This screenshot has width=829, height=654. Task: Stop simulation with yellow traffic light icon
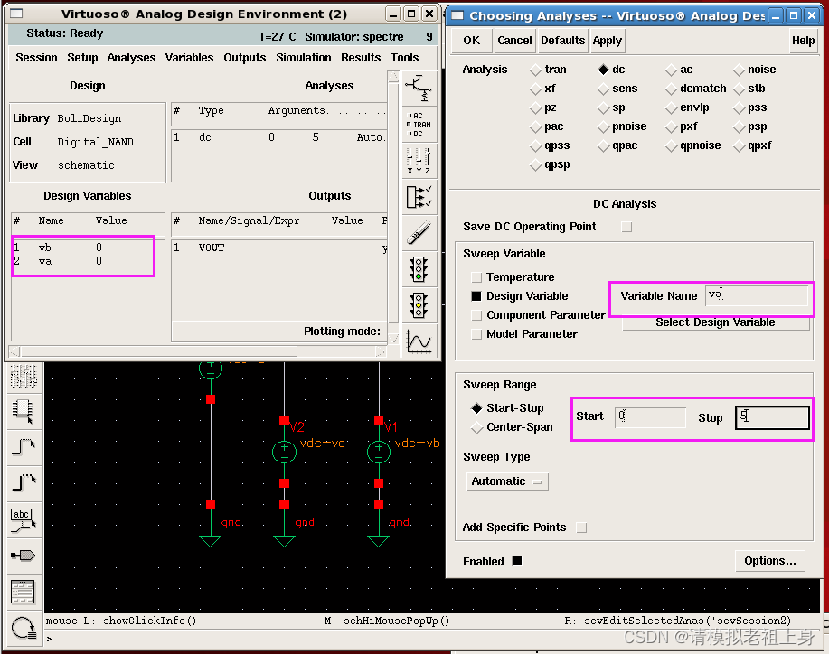(x=419, y=304)
